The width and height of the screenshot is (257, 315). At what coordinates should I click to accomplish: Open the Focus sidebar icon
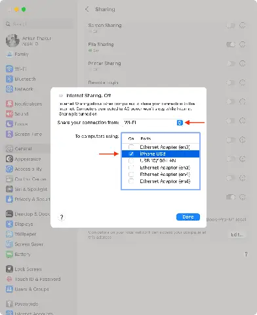coord(9,124)
